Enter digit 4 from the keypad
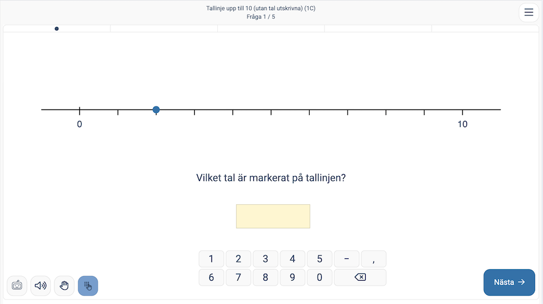This screenshot has width=543, height=304. [293, 259]
